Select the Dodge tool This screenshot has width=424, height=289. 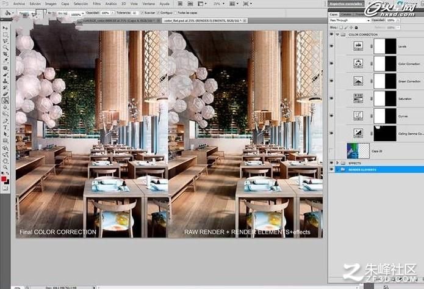(5, 114)
